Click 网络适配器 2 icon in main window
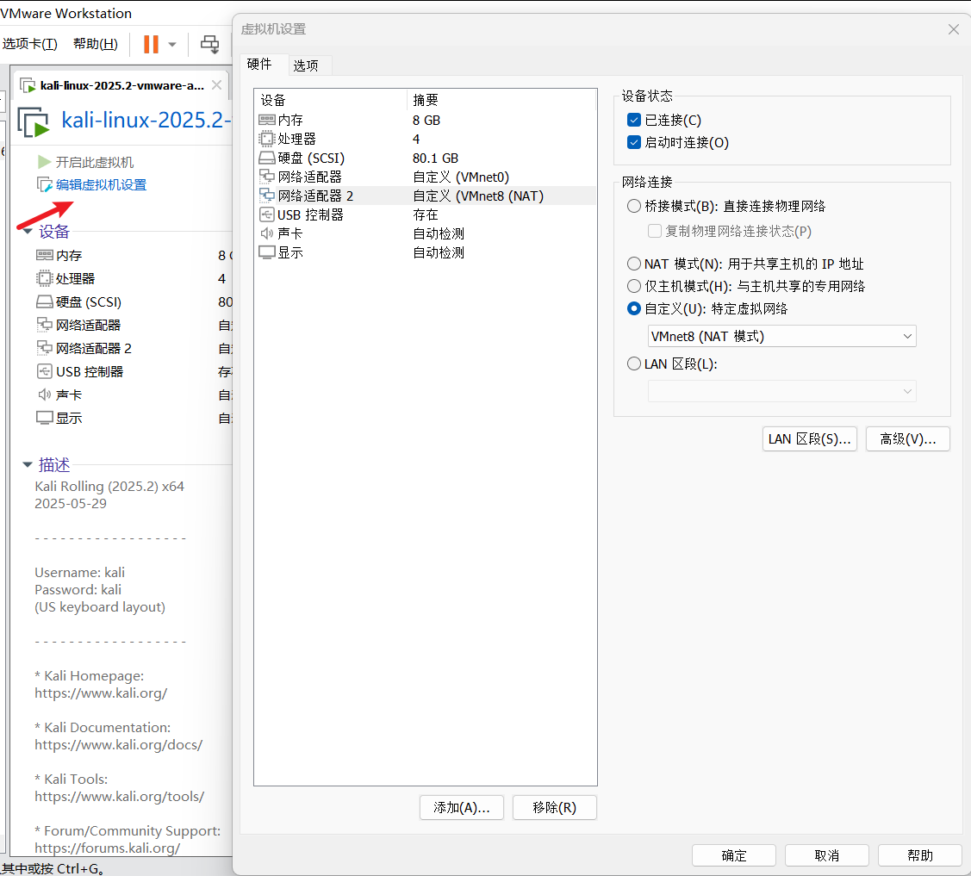This screenshot has height=876, width=971. (x=45, y=348)
